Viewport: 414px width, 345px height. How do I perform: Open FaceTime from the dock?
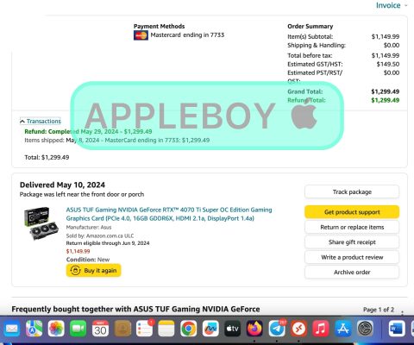tap(78, 329)
